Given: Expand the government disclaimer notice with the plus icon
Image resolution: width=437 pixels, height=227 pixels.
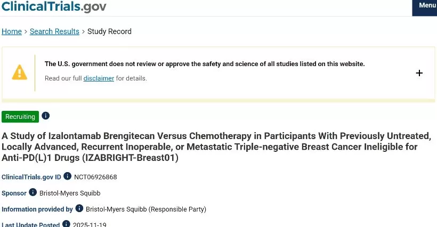Looking at the screenshot, I should coord(419,73).
